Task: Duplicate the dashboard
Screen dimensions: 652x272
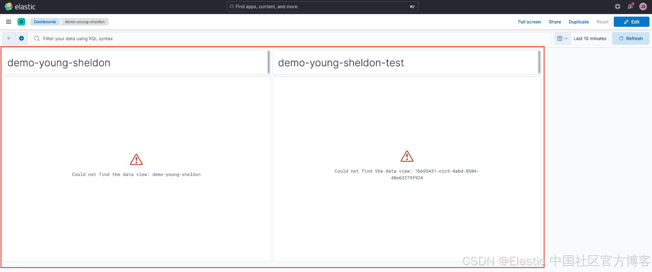Action: click(x=579, y=22)
